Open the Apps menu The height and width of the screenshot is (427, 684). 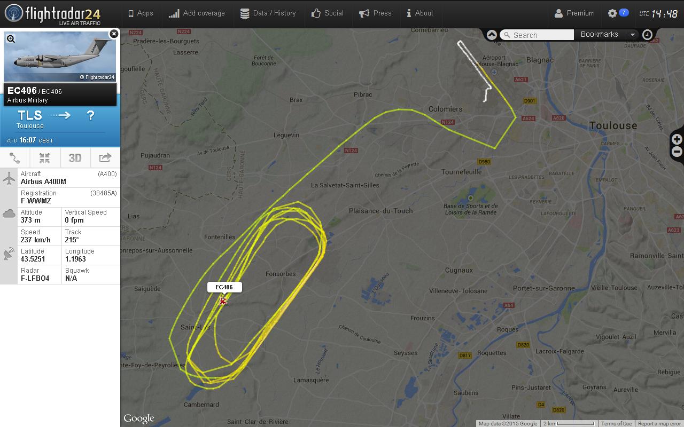[141, 13]
